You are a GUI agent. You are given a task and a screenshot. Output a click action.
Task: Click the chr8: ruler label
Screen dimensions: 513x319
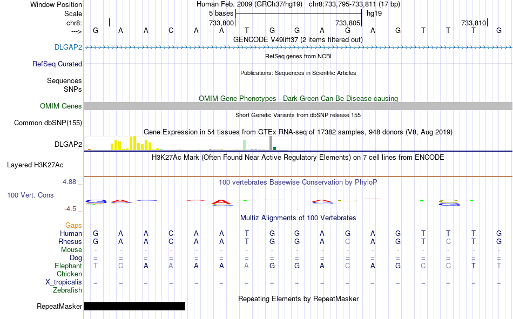click(x=74, y=23)
